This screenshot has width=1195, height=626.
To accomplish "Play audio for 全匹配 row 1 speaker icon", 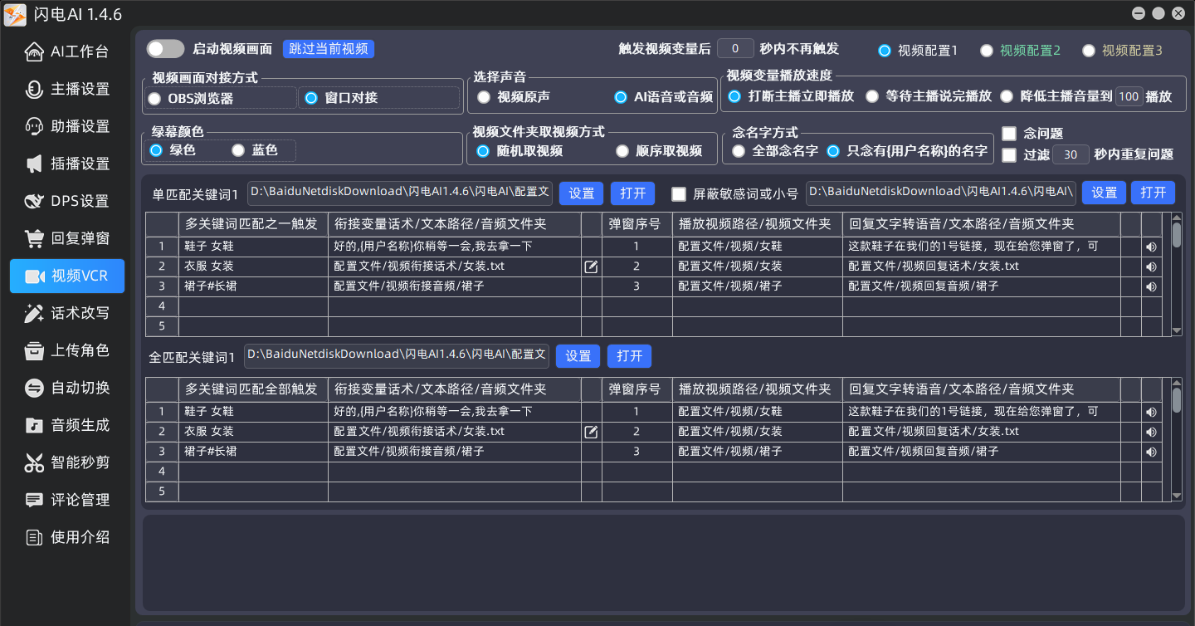I will click(1151, 412).
